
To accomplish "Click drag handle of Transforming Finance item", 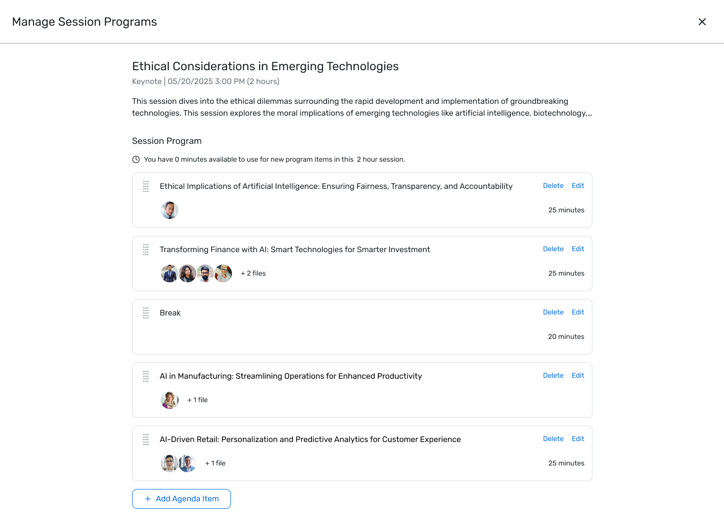I will [x=146, y=250].
